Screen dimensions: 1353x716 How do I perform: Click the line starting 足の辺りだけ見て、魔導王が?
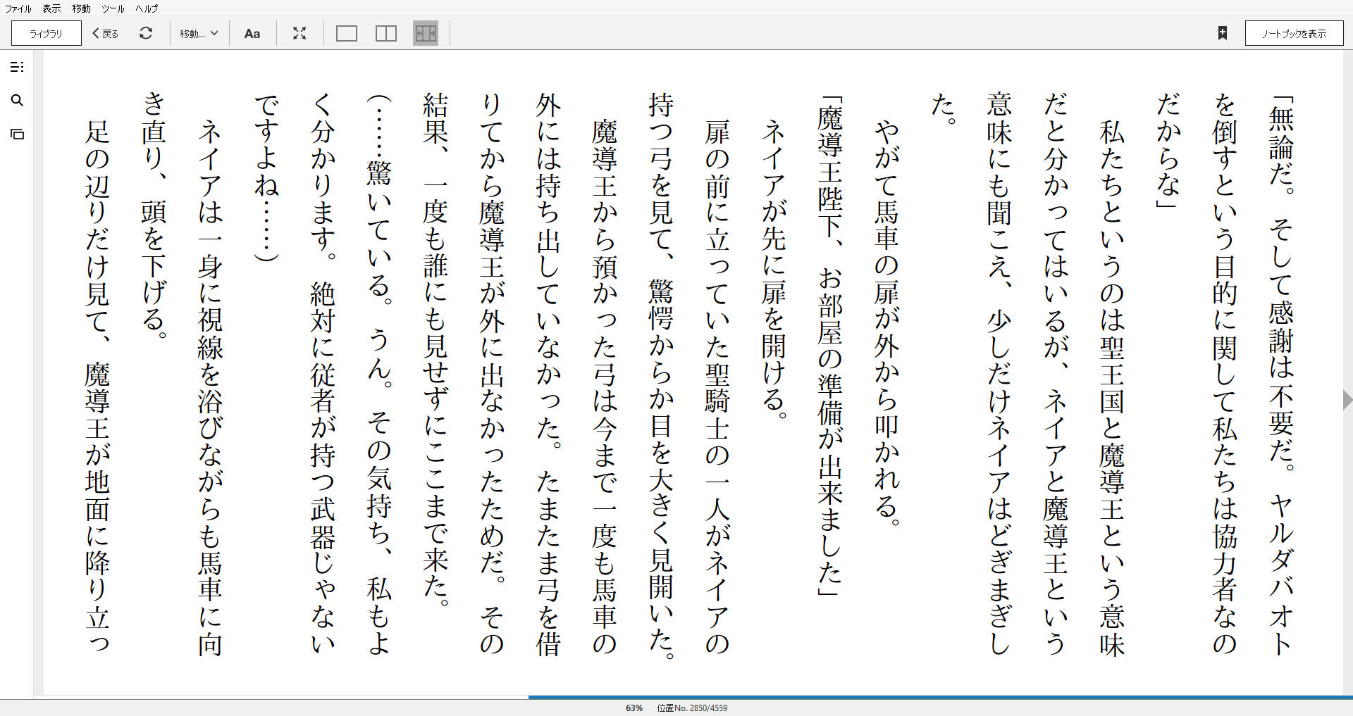tap(97, 387)
